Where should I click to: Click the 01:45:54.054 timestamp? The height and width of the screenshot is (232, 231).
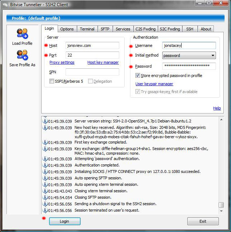(x=60, y=198)
